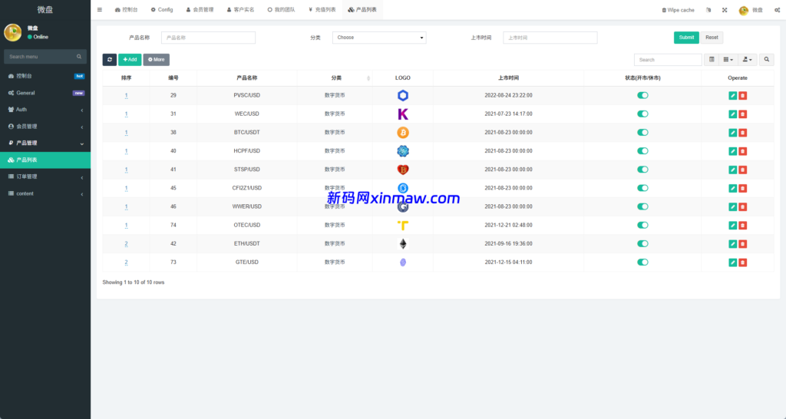Click the fullscreen icon in top bar
The image size is (786, 419).
coord(725,10)
